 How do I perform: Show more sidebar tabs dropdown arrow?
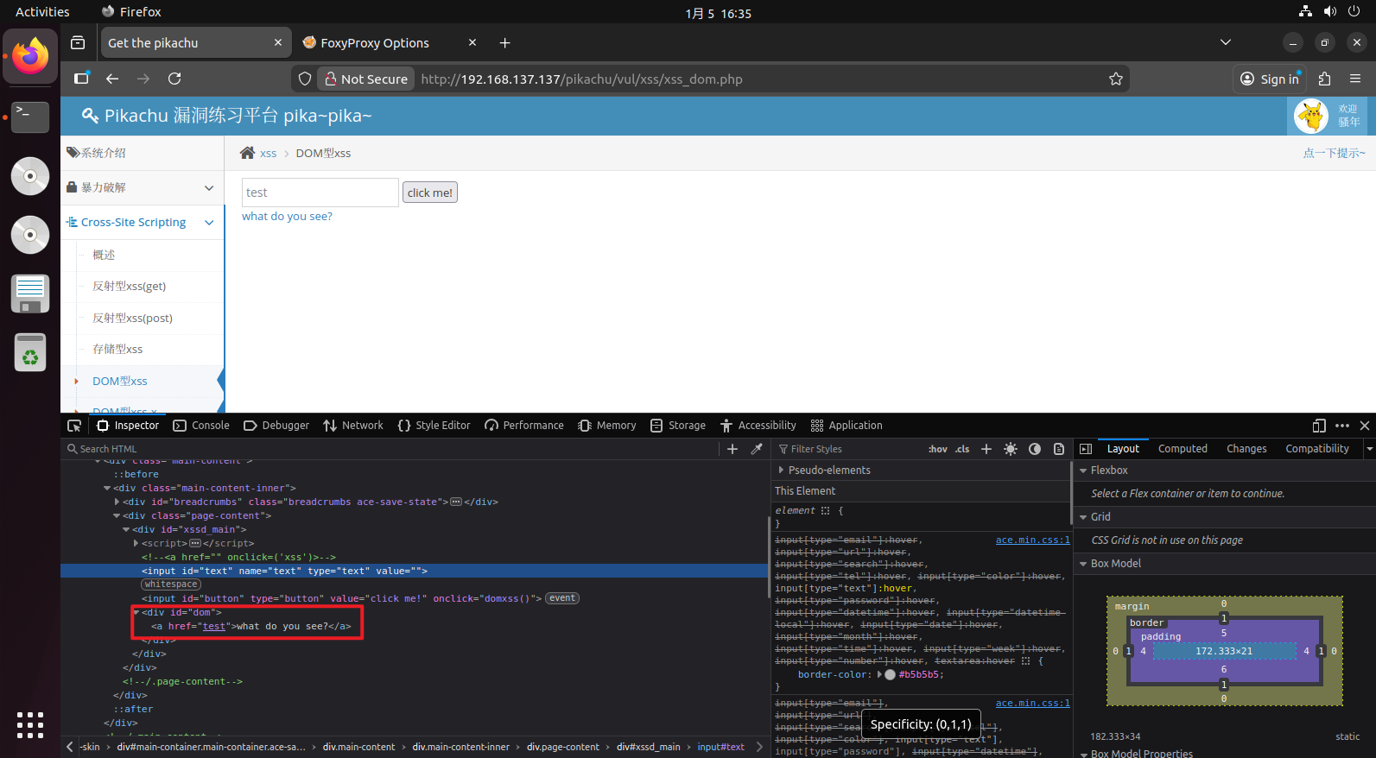(1369, 449)
